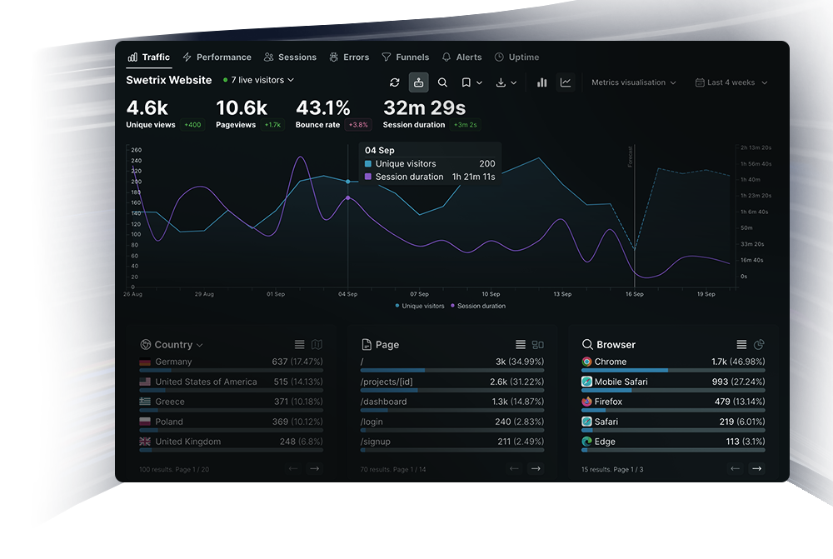Open the Last 4 weeks date range dropdown
833x559 pixels.
click(x=731, y=82)
